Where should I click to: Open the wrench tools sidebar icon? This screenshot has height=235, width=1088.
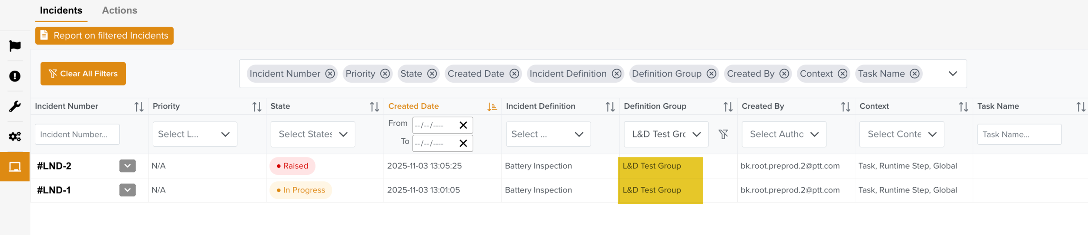[15, 106]
